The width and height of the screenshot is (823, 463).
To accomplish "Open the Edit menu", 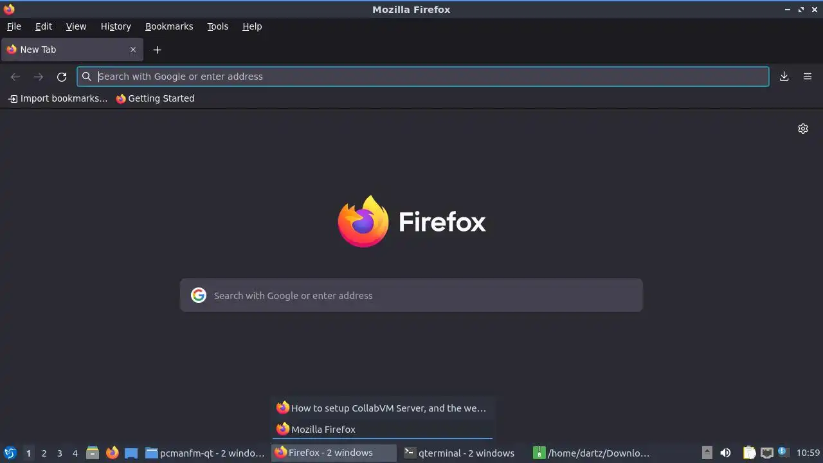I will click(x=44, y=26).
